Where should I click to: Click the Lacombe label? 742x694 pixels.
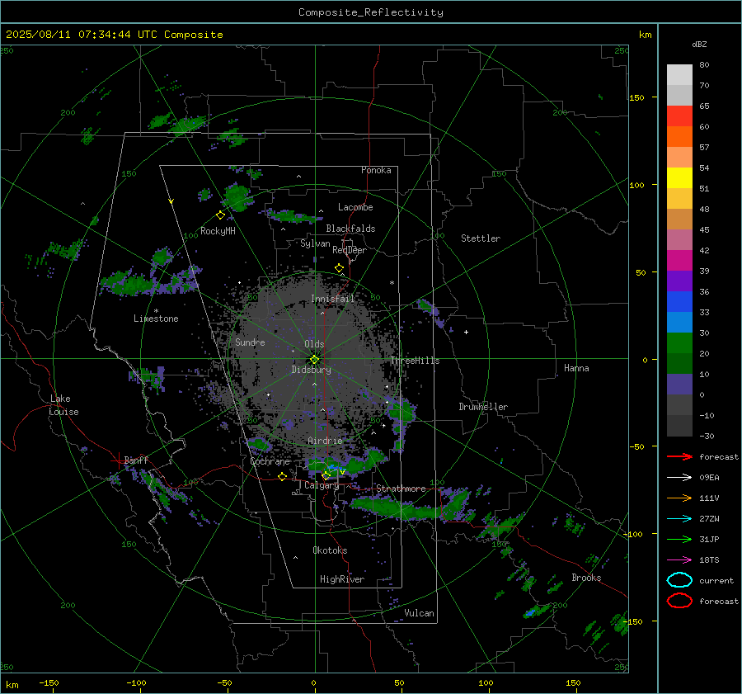(x=355, y=207)
